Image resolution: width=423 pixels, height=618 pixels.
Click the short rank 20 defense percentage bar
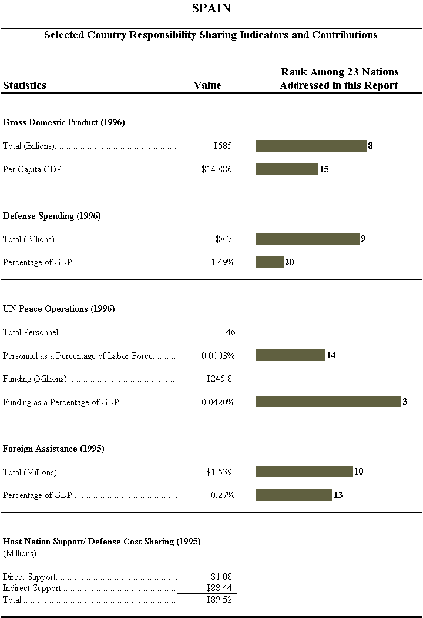pyautogui.click(x=269, y=262)
